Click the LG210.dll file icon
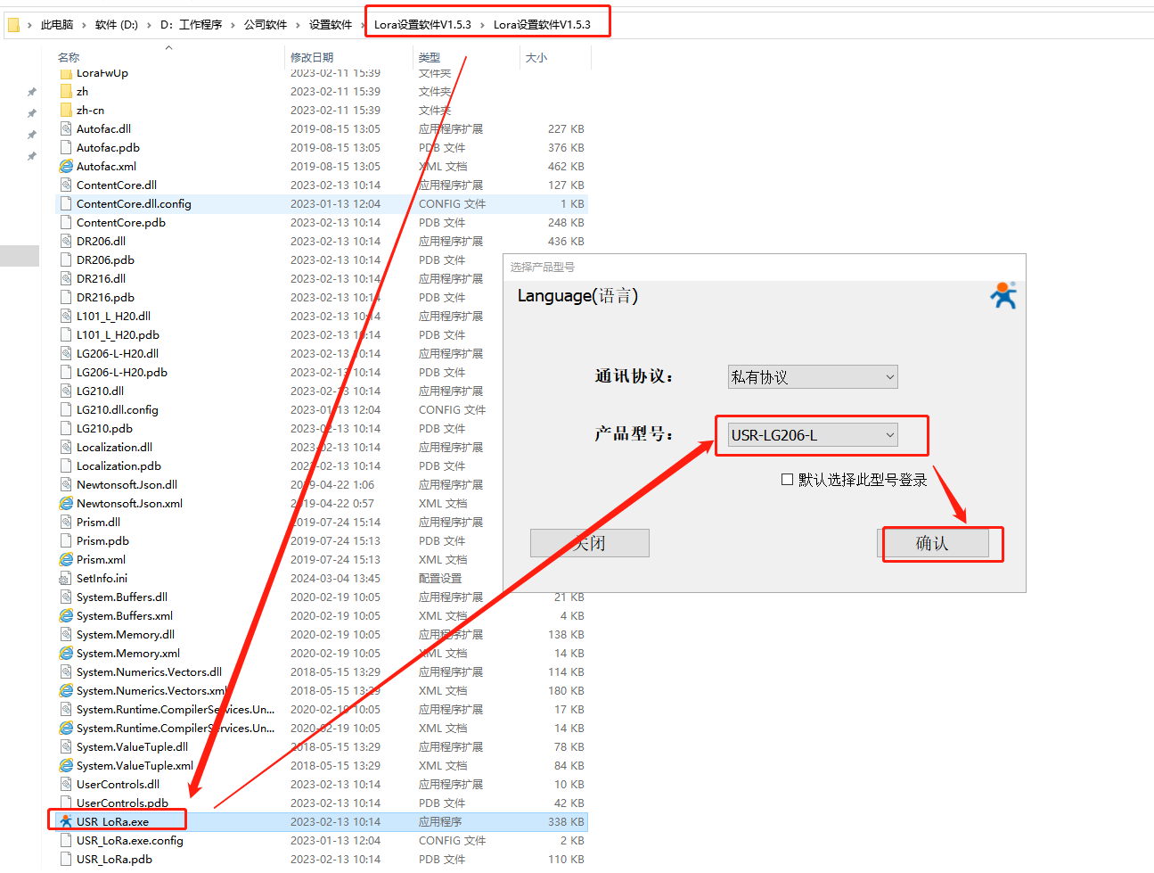 click(66, 391)
